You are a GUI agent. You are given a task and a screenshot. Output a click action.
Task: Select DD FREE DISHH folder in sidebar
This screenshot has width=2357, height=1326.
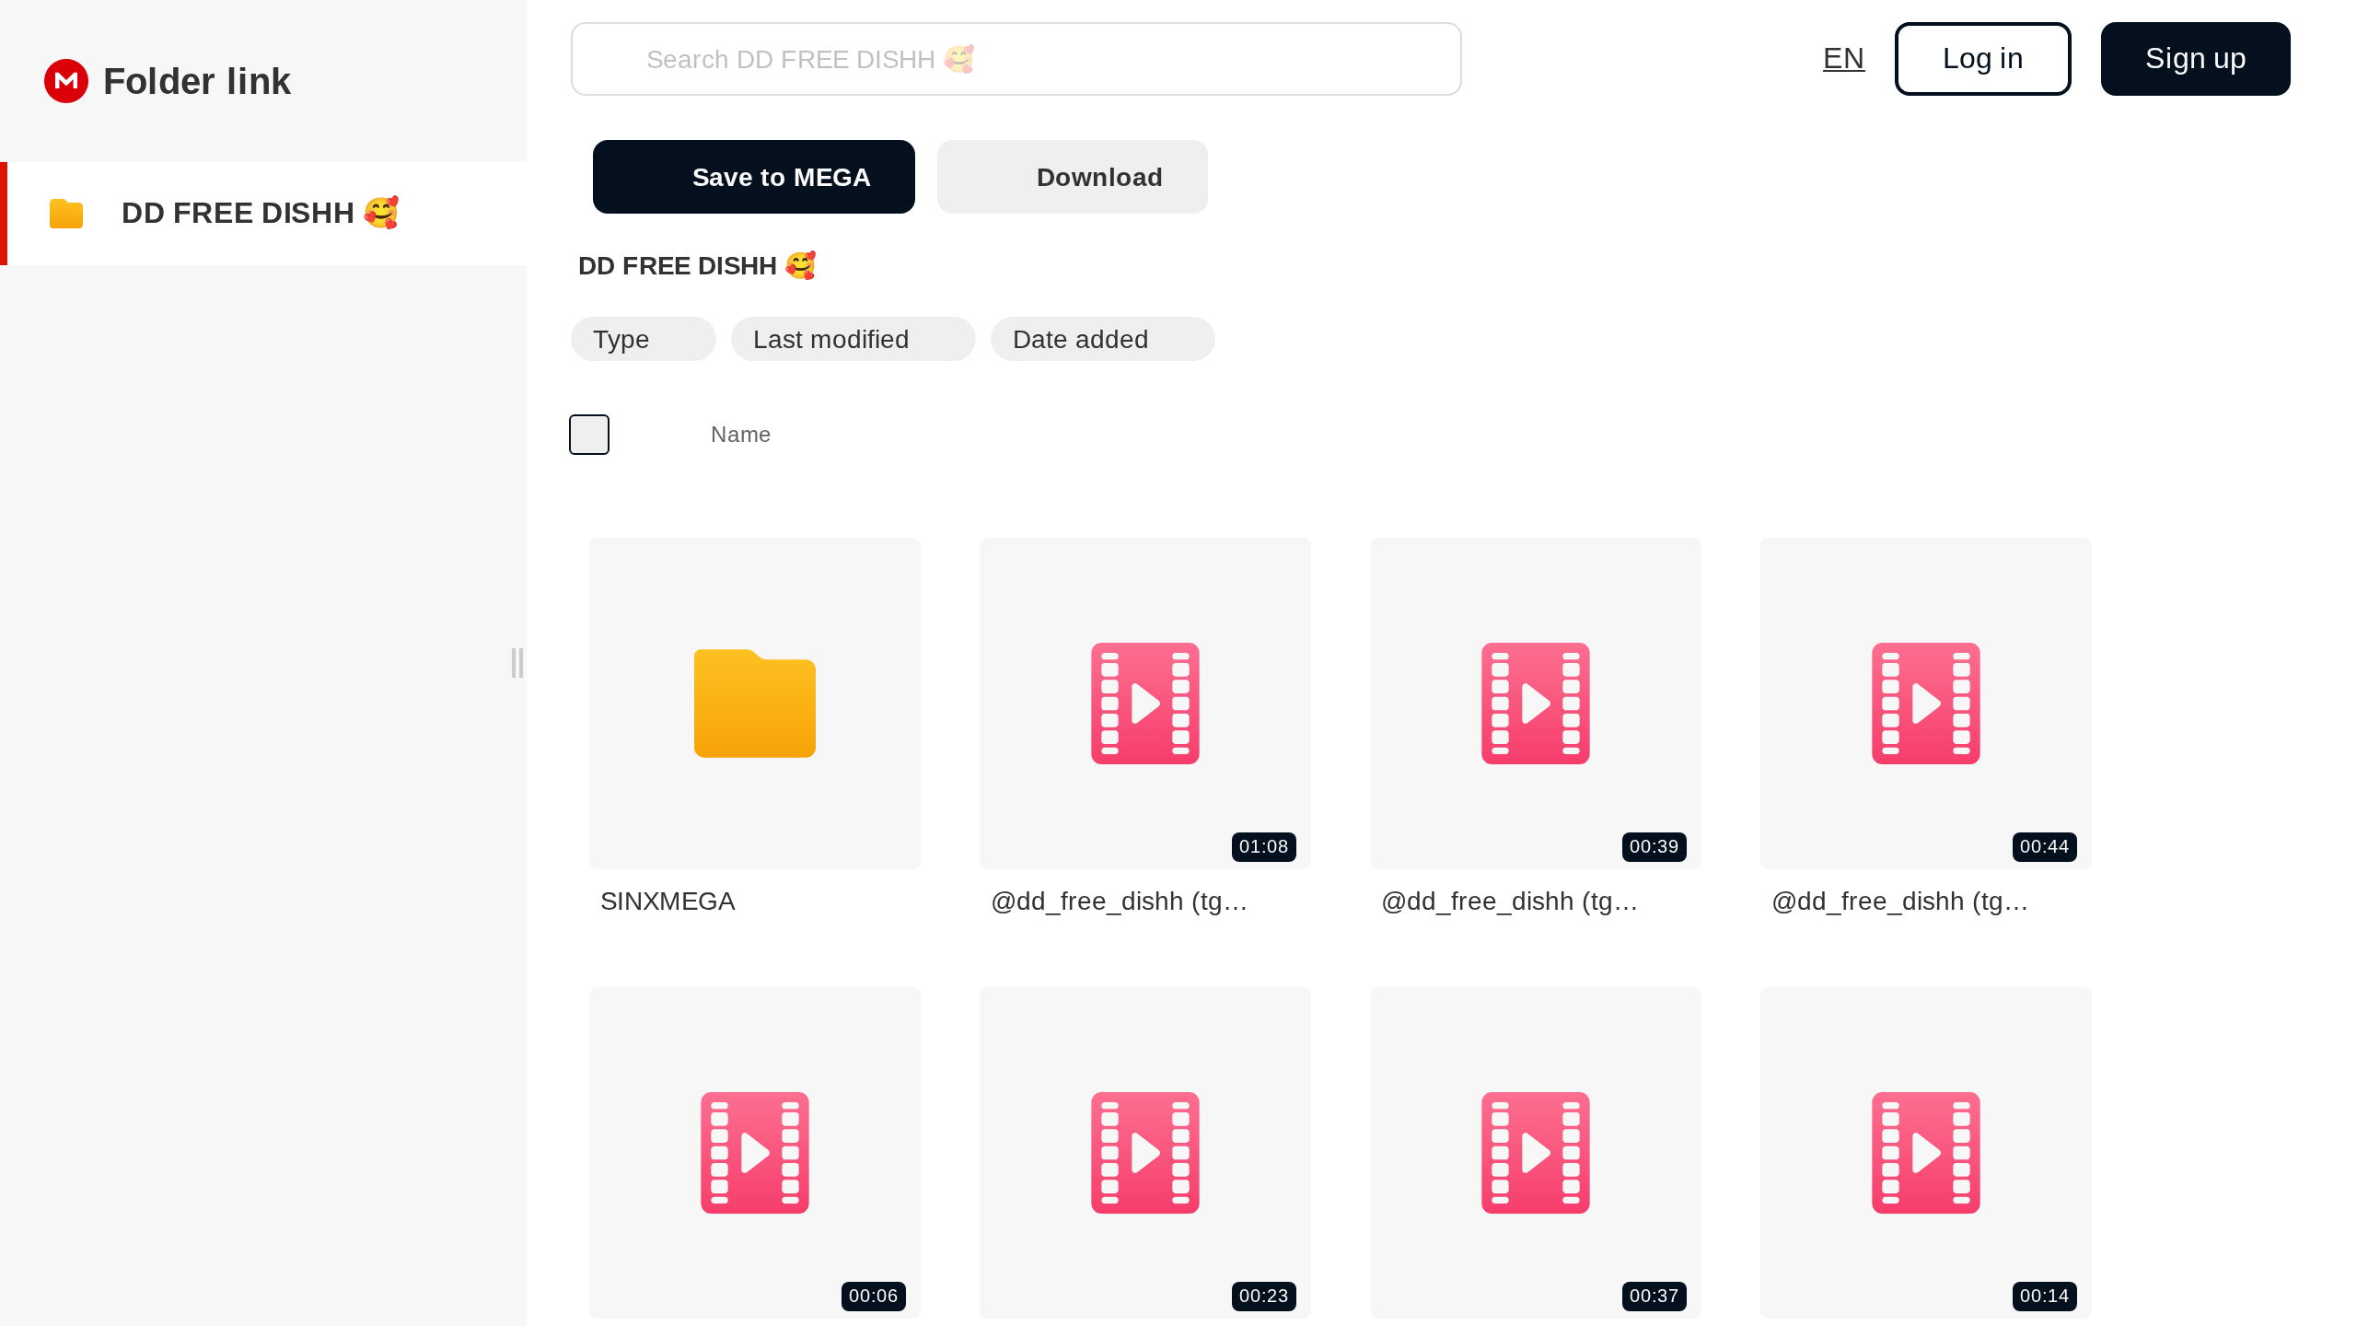pyautogui.click(x=260, y=214)
